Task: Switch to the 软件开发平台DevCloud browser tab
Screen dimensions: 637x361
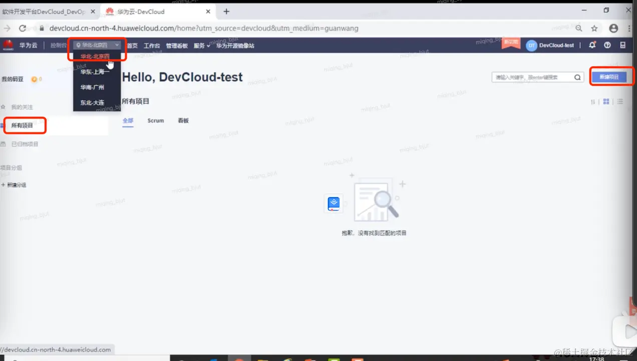Action: (44, 11)
